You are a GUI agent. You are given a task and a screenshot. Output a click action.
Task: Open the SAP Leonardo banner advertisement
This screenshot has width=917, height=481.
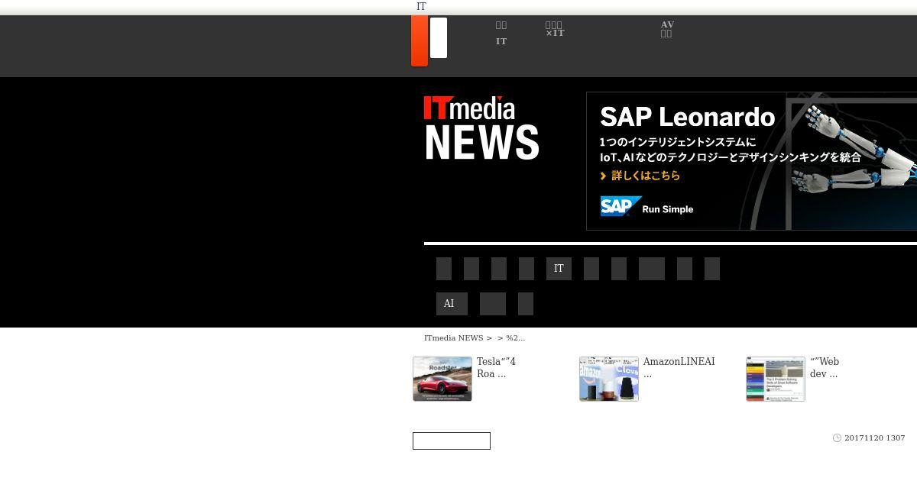[751, 161]
